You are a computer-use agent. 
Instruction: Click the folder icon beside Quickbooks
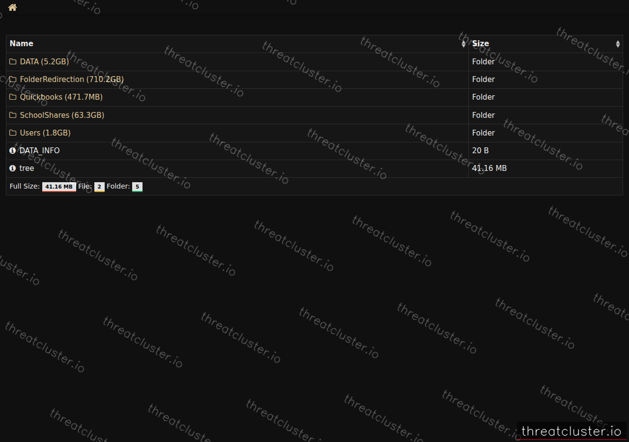click(13, 97)
